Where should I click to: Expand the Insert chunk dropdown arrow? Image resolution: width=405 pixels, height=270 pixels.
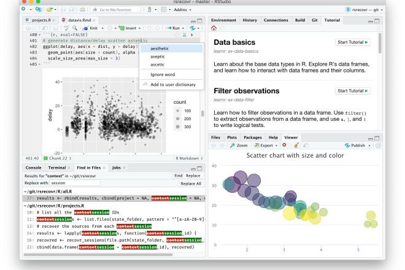click(x=140, y=28)
